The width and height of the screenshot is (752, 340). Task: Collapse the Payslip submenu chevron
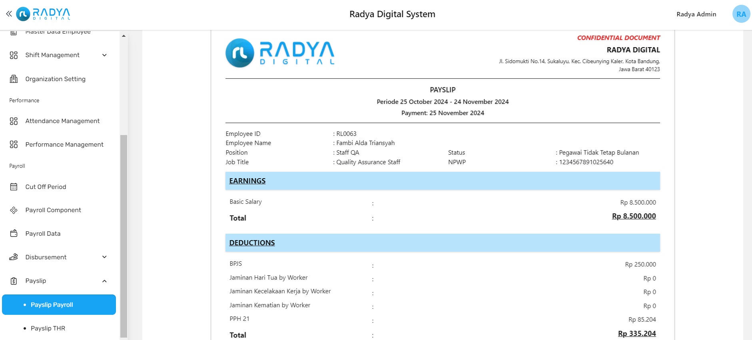104,281
